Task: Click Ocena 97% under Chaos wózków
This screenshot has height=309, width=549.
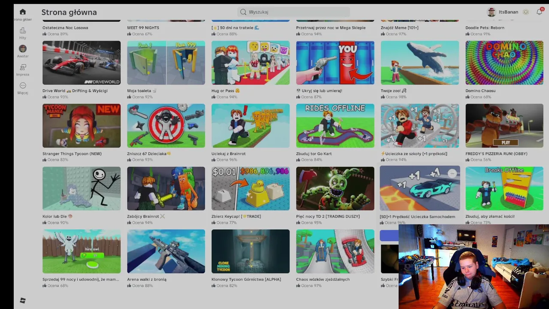Action: 309,285
